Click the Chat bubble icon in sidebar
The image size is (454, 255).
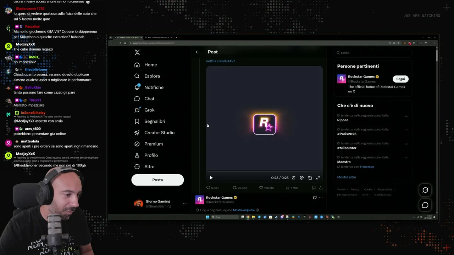point(137,99)
